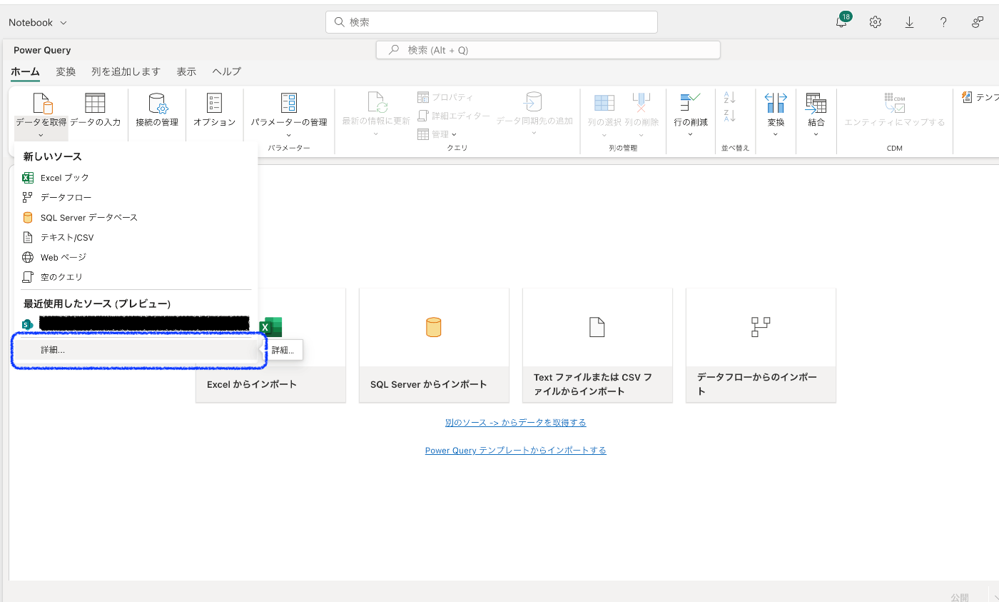This screenshot has width=999, height=602.
Task: Switch to the 変換 ribbon tab
Action: (66, 71)
